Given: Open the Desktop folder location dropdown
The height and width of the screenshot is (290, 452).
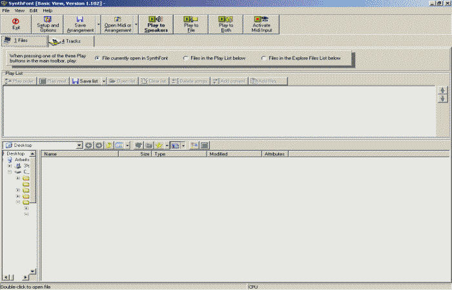Looking at the screenshot, I should pos(79,146).
